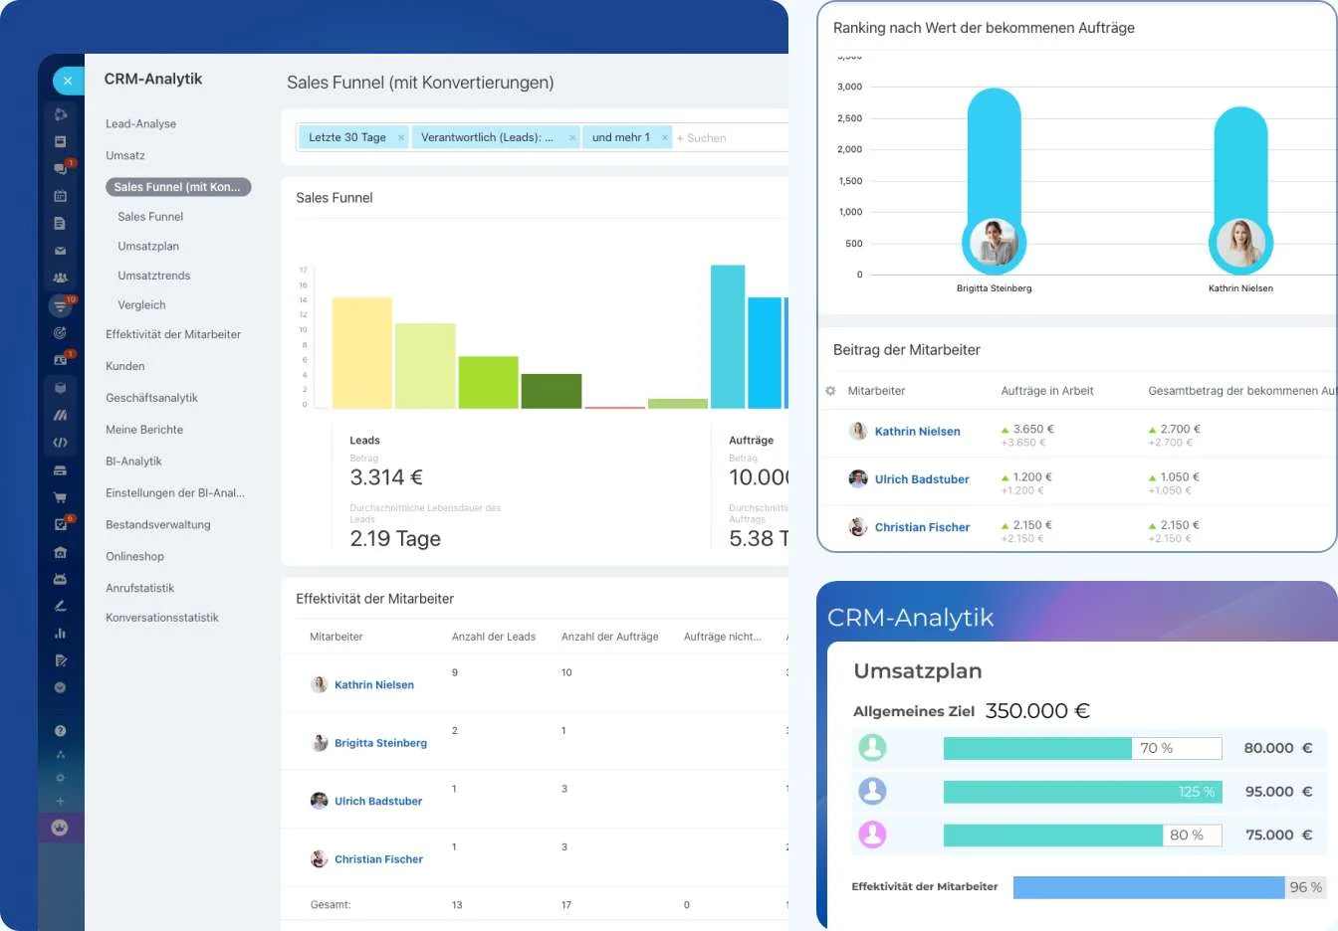Sort by 'Aufträge in Arbeit' column header
Screen dimensions: 1338x931
tap(1047, 391)
